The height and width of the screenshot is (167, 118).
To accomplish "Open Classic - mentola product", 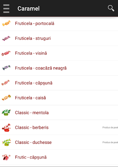I will coord(59,113).
